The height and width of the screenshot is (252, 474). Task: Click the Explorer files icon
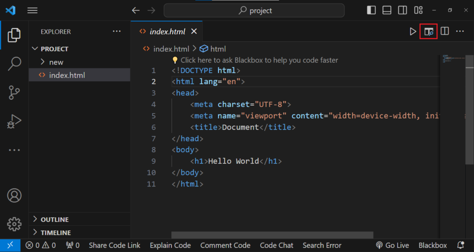tap(14, 35)
